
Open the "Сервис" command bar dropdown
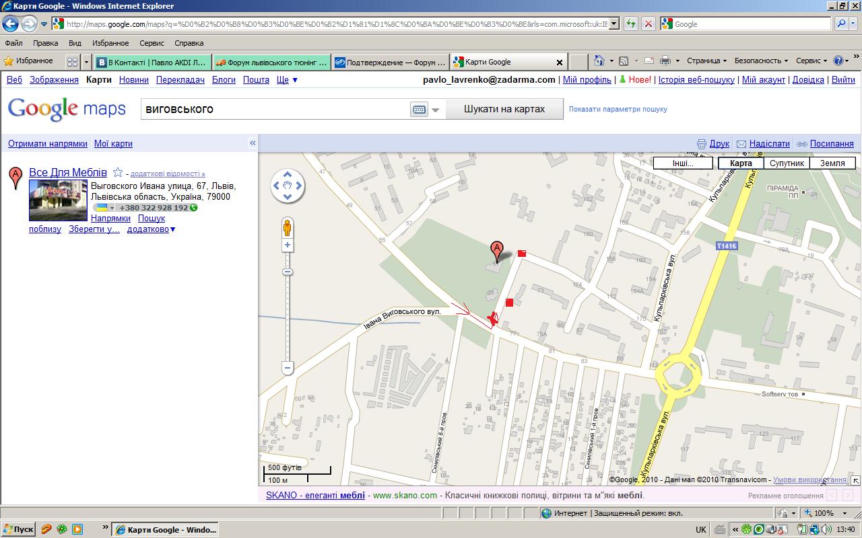pyautogui.click(x=811, y=61)
